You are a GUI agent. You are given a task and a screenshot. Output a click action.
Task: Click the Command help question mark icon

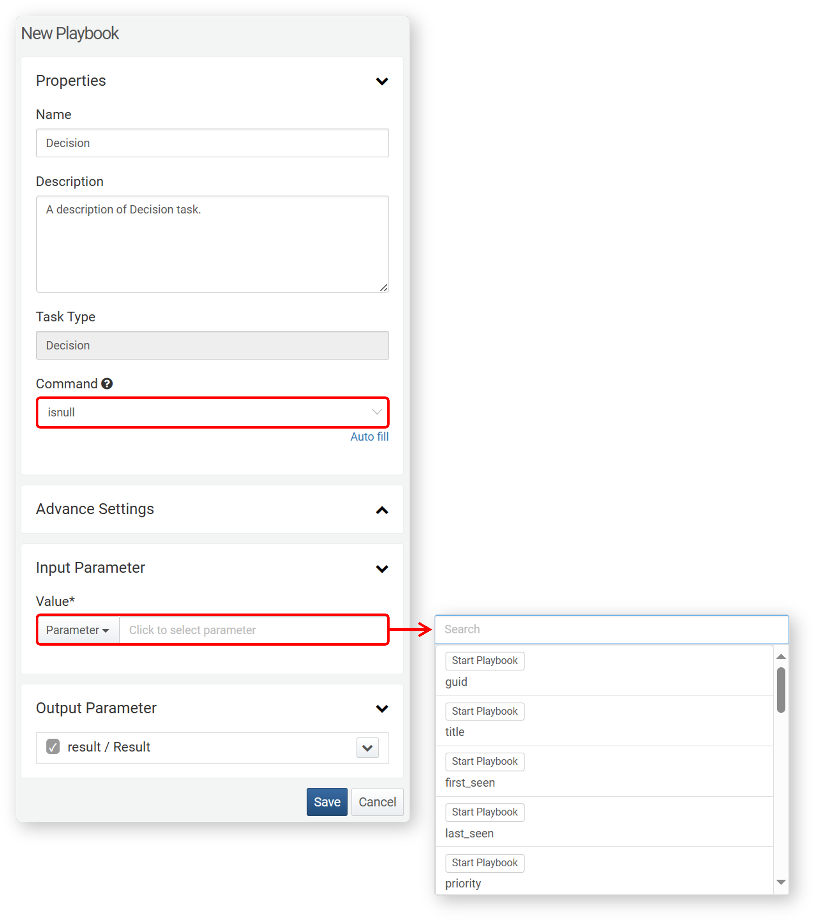click(107, 384)
